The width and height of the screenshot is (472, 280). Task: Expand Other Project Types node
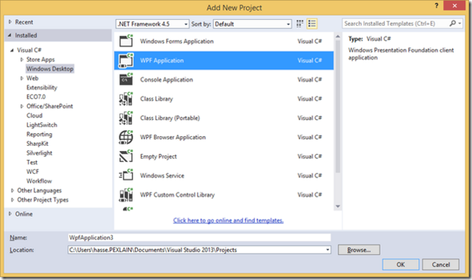(13, 200)
